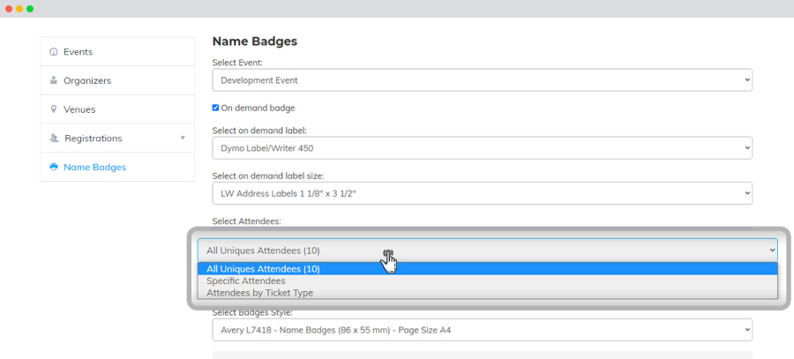Choose Specific Attendees option
The width and height of the screenshot is (794, 359).
point(487,280)
